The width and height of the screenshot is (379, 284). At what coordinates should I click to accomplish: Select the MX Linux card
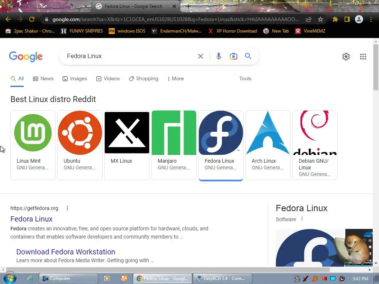pos(127,145)
